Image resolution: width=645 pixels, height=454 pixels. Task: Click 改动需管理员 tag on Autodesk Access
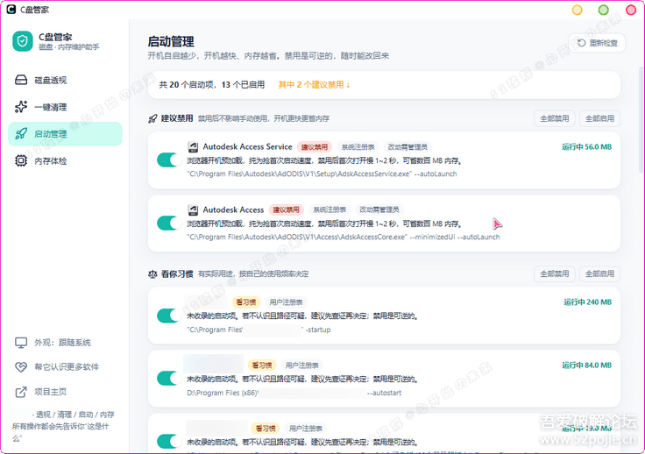[x=379, y=209]
